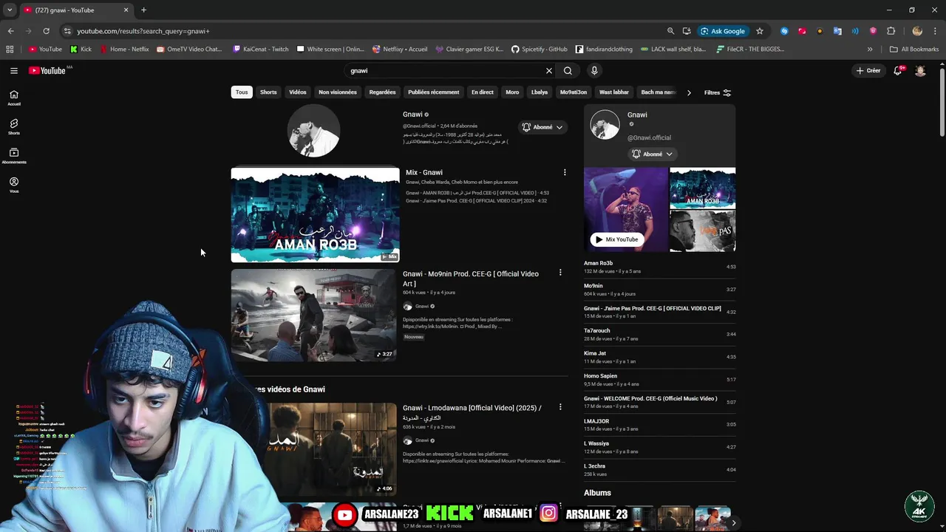Screen dimensions: 946x532
Task: Go back with the browser back arrow
Action: [x=10, y=31]
